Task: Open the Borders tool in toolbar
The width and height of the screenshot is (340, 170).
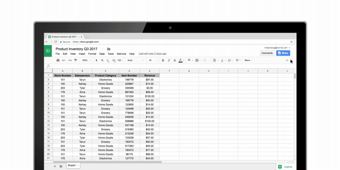Action: 197,60
